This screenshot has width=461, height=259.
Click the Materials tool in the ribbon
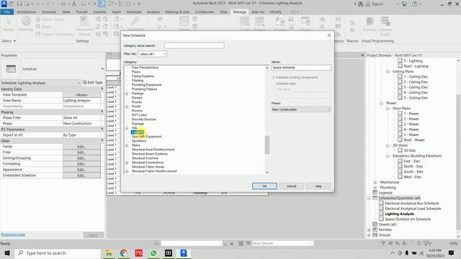(26, 24)
